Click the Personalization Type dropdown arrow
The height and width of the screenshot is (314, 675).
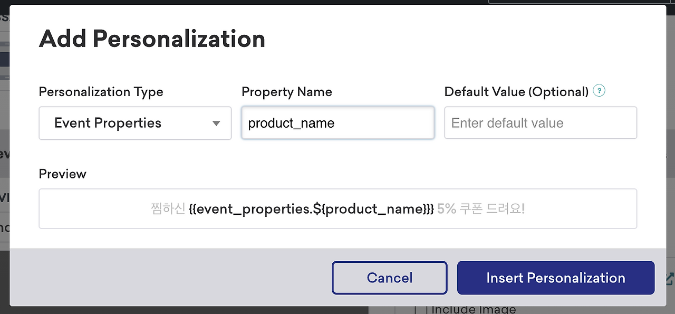click(216, 123)
